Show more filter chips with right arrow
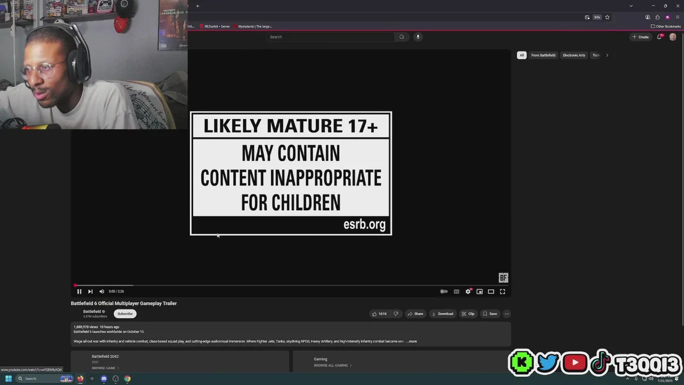The image size is (684, 385). (x=607, y=55)
